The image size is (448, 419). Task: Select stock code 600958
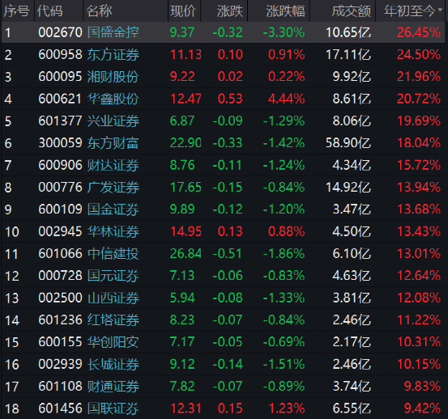[x=60, y=54]
